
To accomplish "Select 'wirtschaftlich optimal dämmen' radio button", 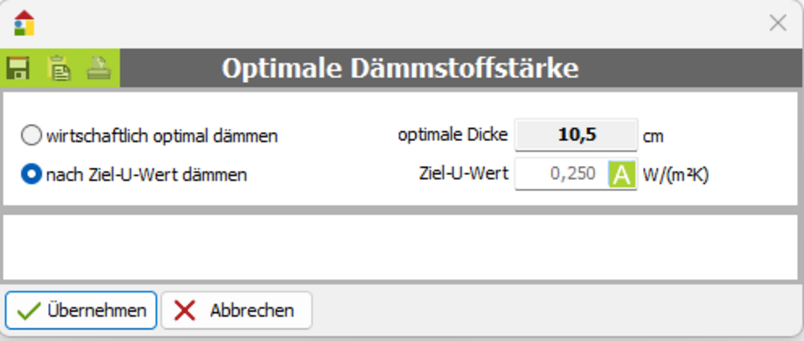I will (x=31, y=136).
